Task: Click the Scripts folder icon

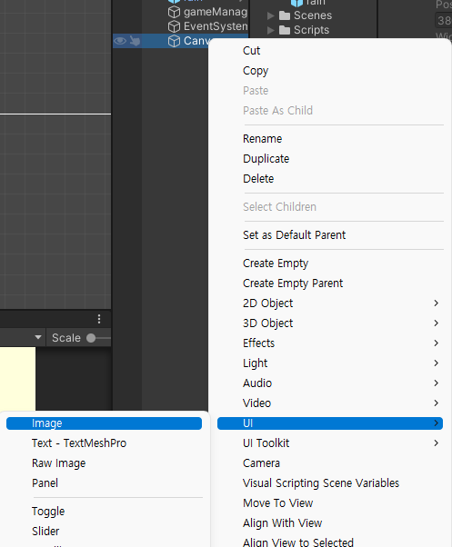Action: tap(285, 30)
